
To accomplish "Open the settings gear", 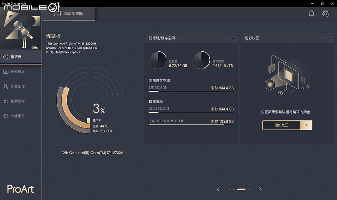I will [x=325, y=14].
